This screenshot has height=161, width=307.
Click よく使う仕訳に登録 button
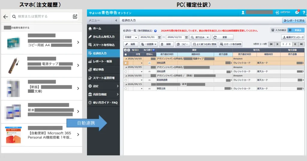204,44
